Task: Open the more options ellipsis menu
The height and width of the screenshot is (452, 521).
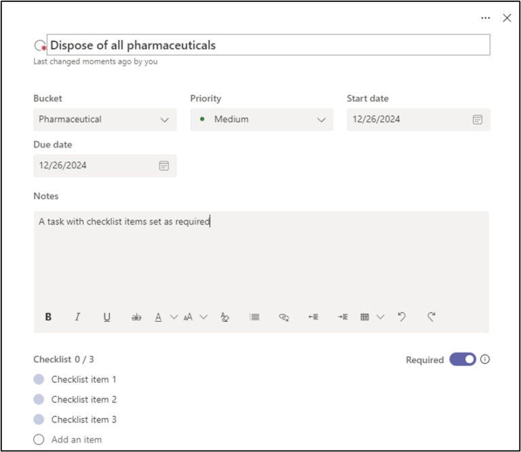Action: click(x=485, y=18)
